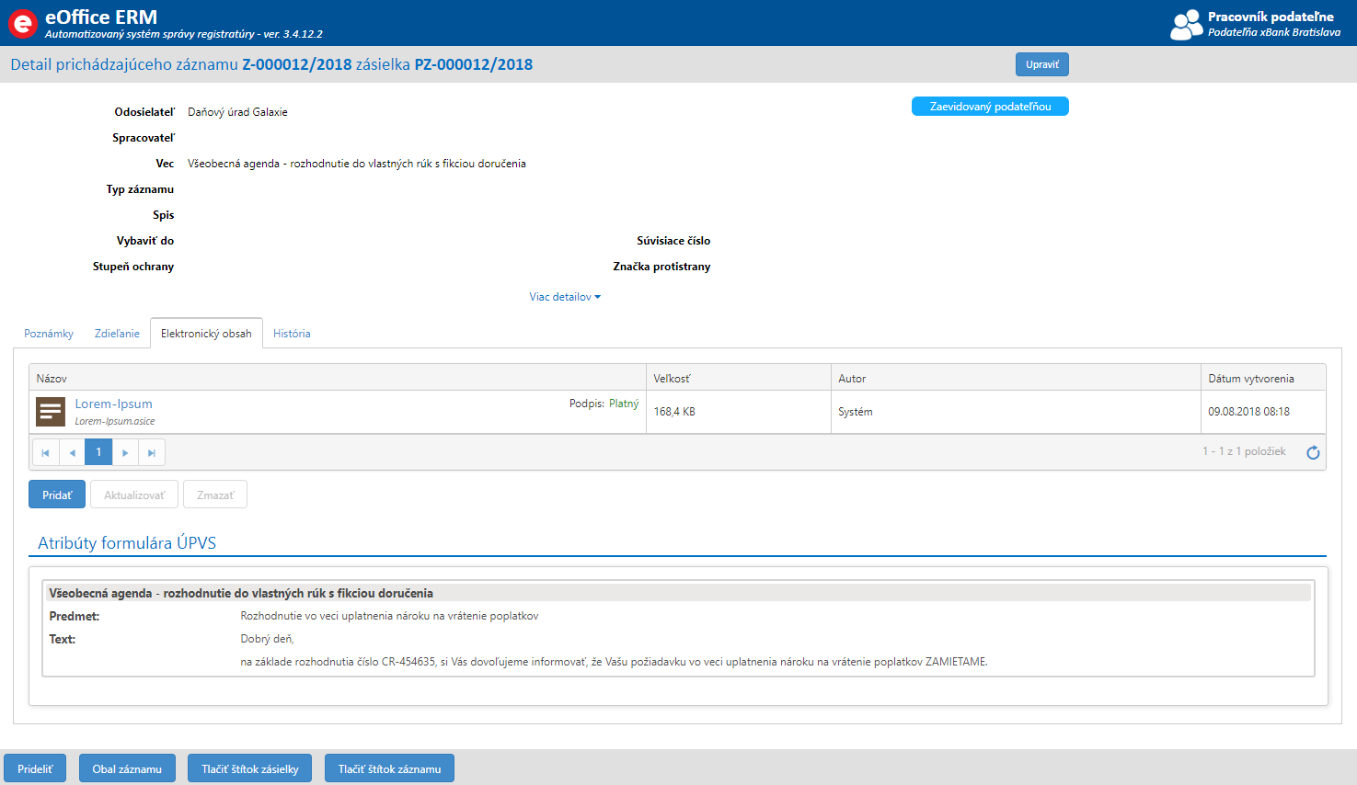Select the Elektronický obsah tab
This screenshot has width=1357, height=785.
206,334
